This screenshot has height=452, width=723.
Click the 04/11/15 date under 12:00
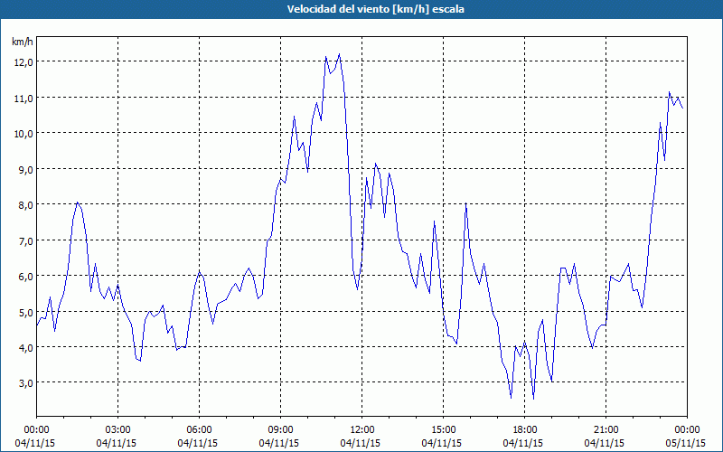pos(361,443)
